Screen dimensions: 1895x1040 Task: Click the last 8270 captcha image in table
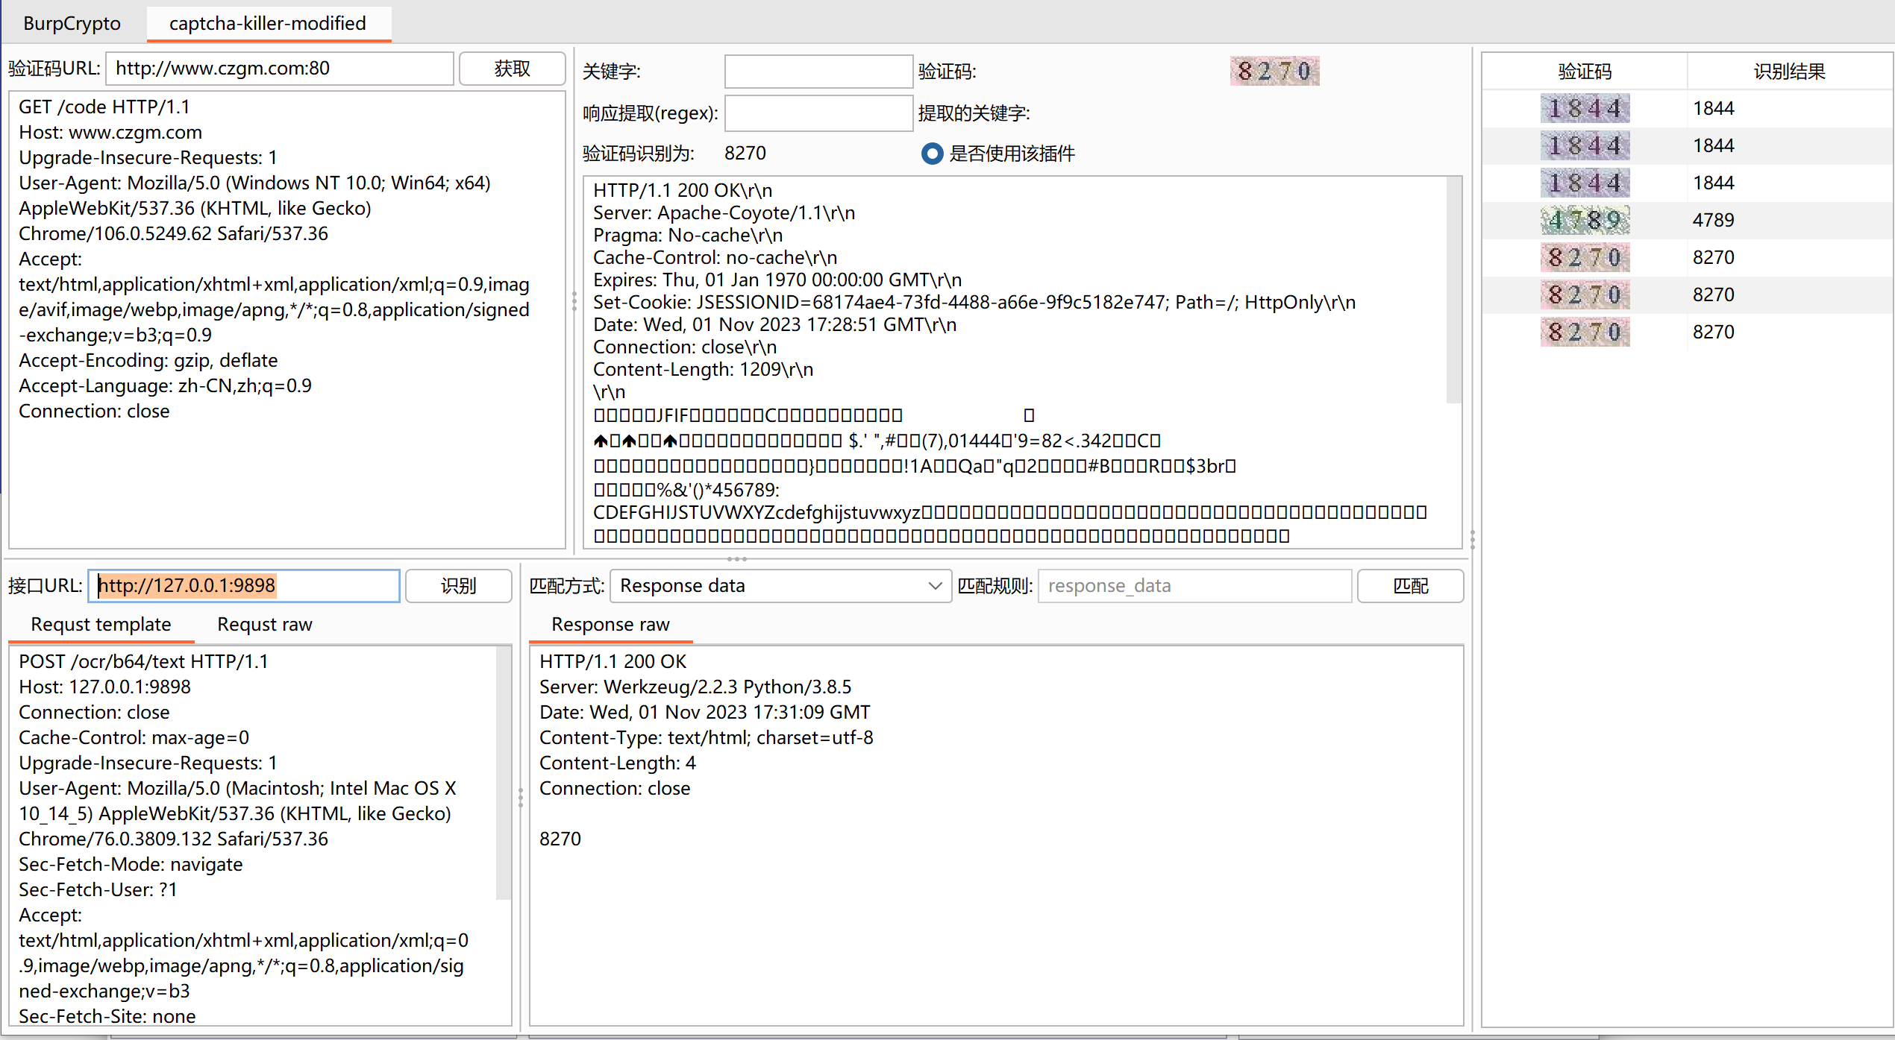tap(1585, 333)
